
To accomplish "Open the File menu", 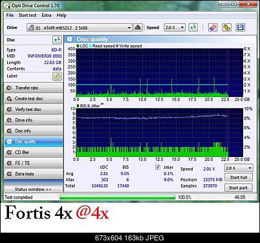I will pyautogui.click(x=10, y=16).
